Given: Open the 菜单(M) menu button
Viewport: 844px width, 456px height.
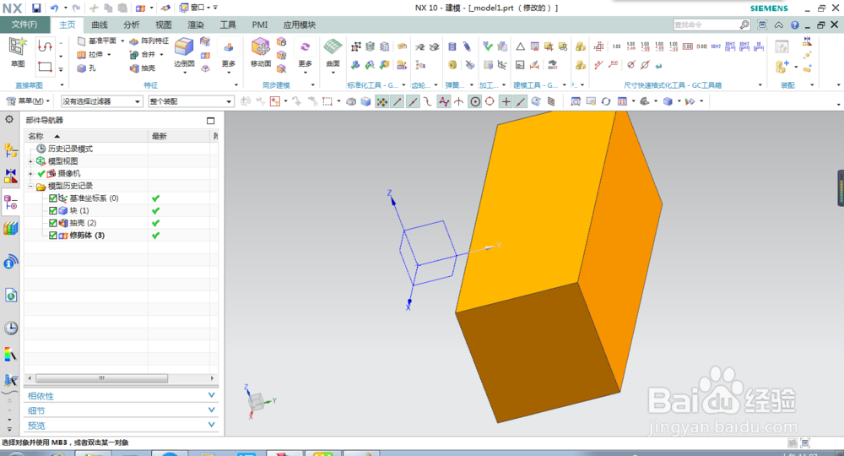Looking at the screenshot, I should click(x=28, y=101).
